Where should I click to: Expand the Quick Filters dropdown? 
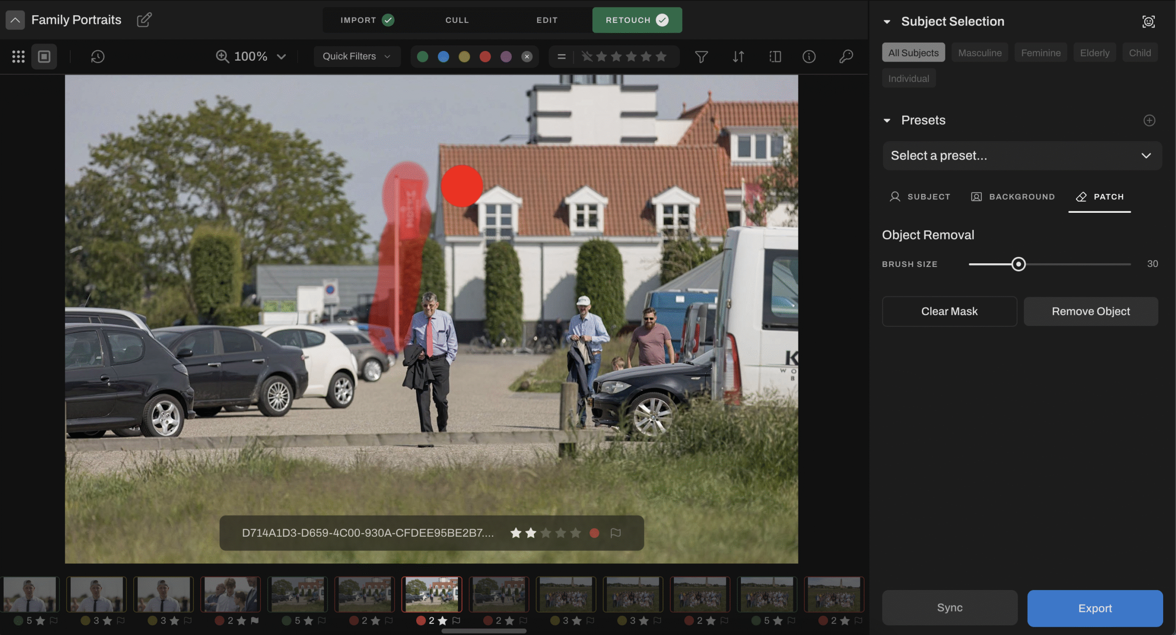356,57
